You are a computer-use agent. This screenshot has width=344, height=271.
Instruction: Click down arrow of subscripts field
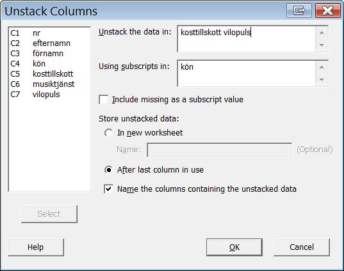point(322,79)
